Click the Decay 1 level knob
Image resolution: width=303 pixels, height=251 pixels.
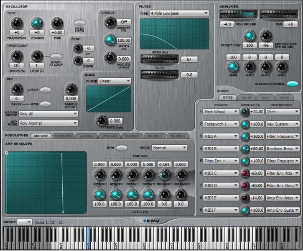tap(132, 195)
